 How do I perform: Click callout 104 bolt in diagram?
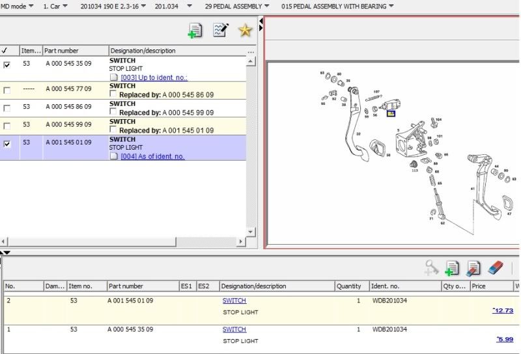tap(438, 120)
